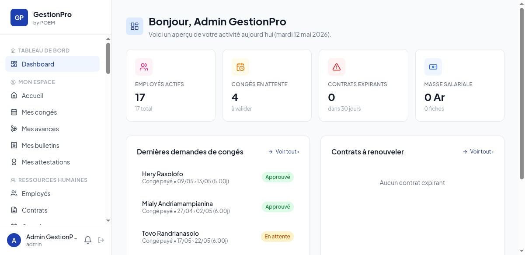
Task: Click En attente badge for Tovo Randrianasolo
Action: click(x=277, y=237)
